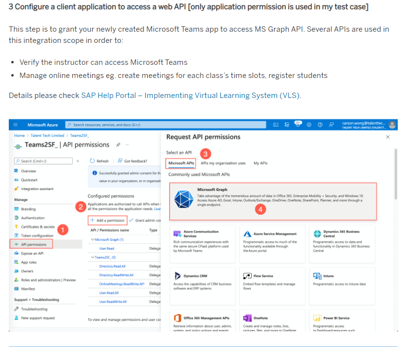
Task: Select Azure Communication Services card
Action: pyautogui.click(x=202, y=244)
